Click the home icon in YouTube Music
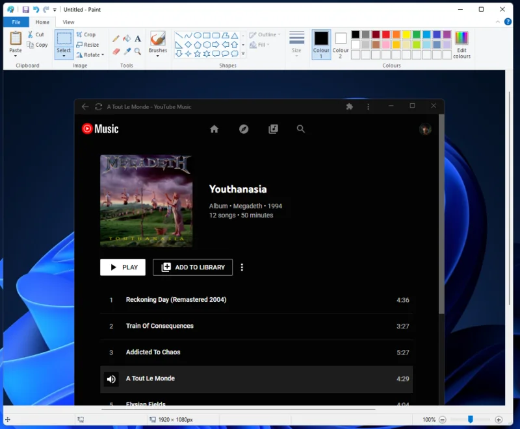This screenshot has width=520, height=429. (x=214, y=129)
